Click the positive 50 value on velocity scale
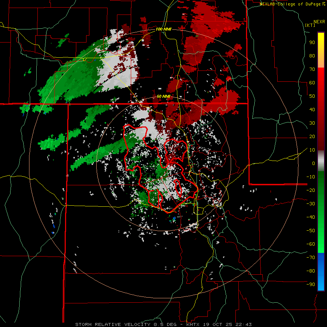The height and width of the screenshot is (327, 327). (x=312, y=96)
